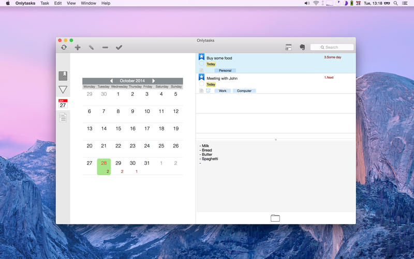414x259 pixels.
Task: Open the Help menu
Action: [x=106, y=3]
